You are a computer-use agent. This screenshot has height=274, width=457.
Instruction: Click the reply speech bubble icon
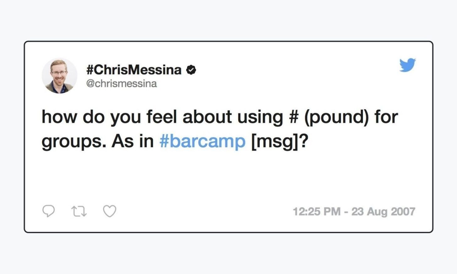(48, 211)
